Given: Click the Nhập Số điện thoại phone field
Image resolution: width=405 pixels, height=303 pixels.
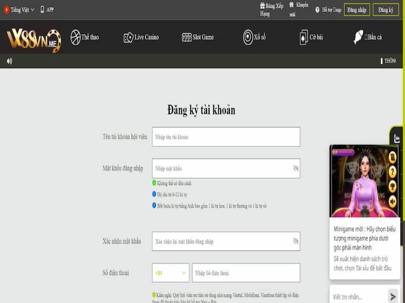Looking at the screenshot, I should pos(246,273).
